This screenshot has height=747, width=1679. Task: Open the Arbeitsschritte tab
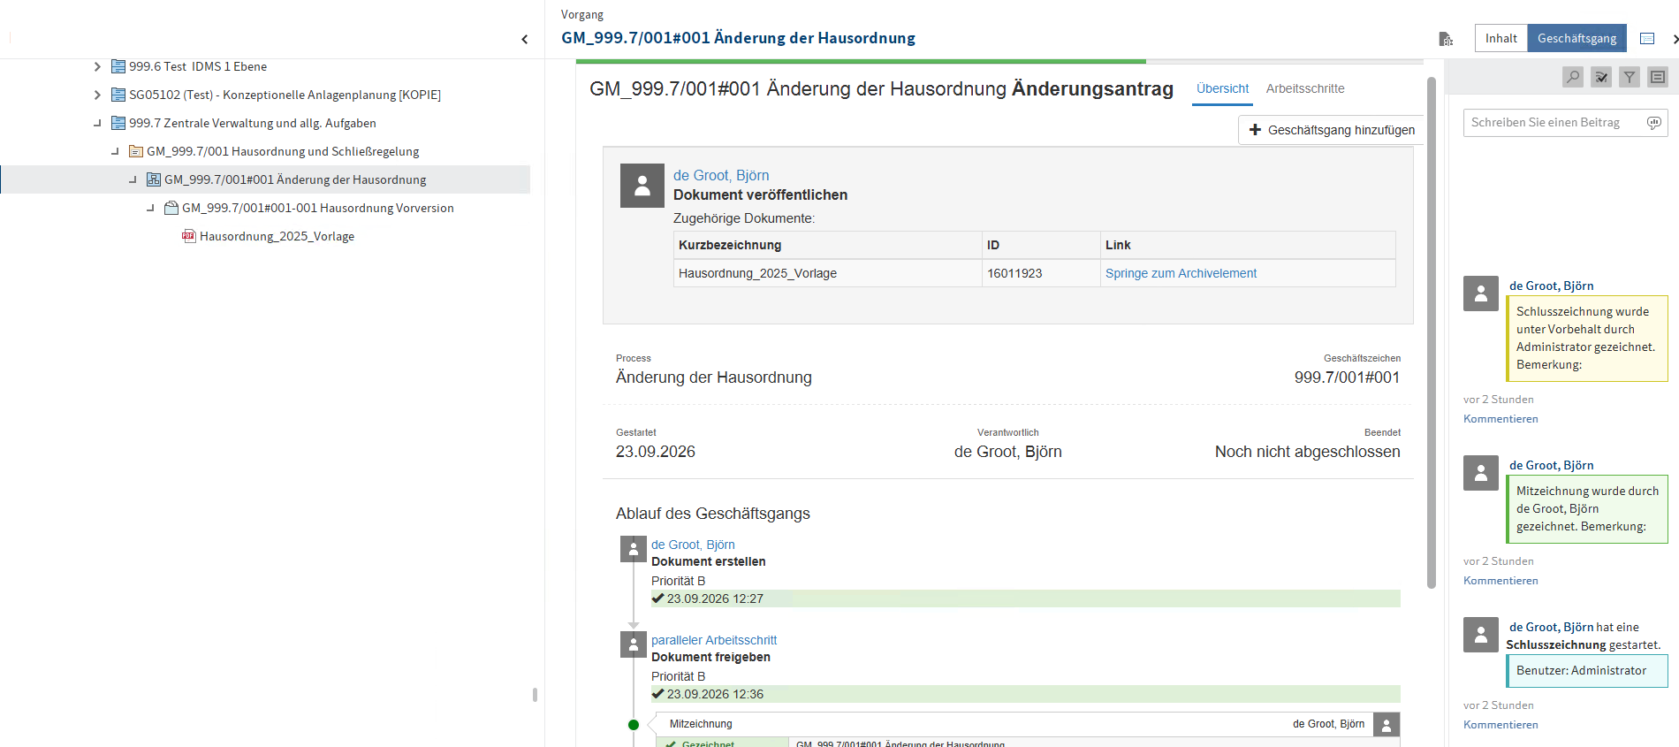click(x=1305, y=88)
